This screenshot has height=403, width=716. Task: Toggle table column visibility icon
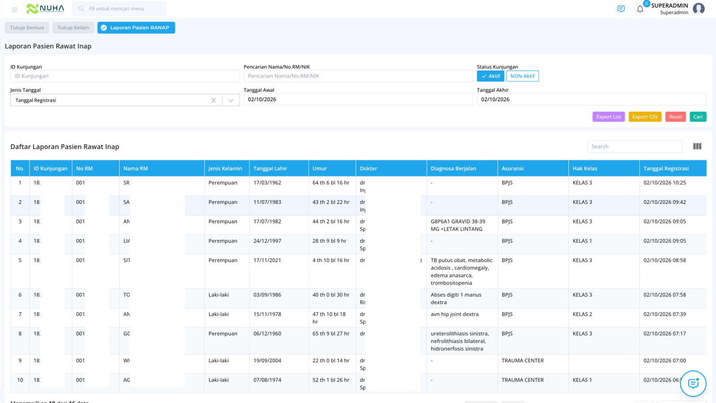click(697, 146)
